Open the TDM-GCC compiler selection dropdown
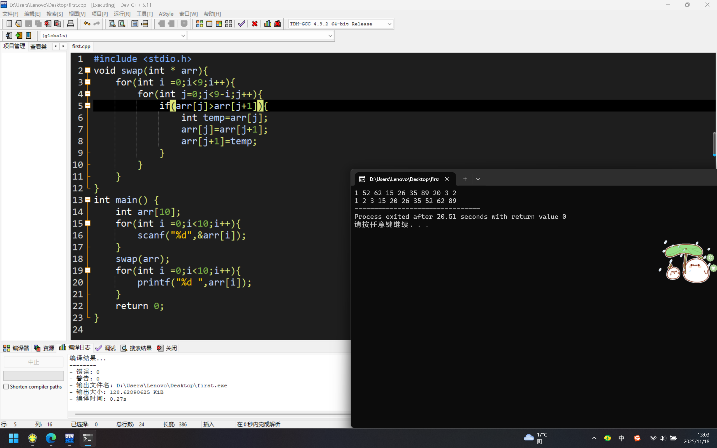 point(389,24)
